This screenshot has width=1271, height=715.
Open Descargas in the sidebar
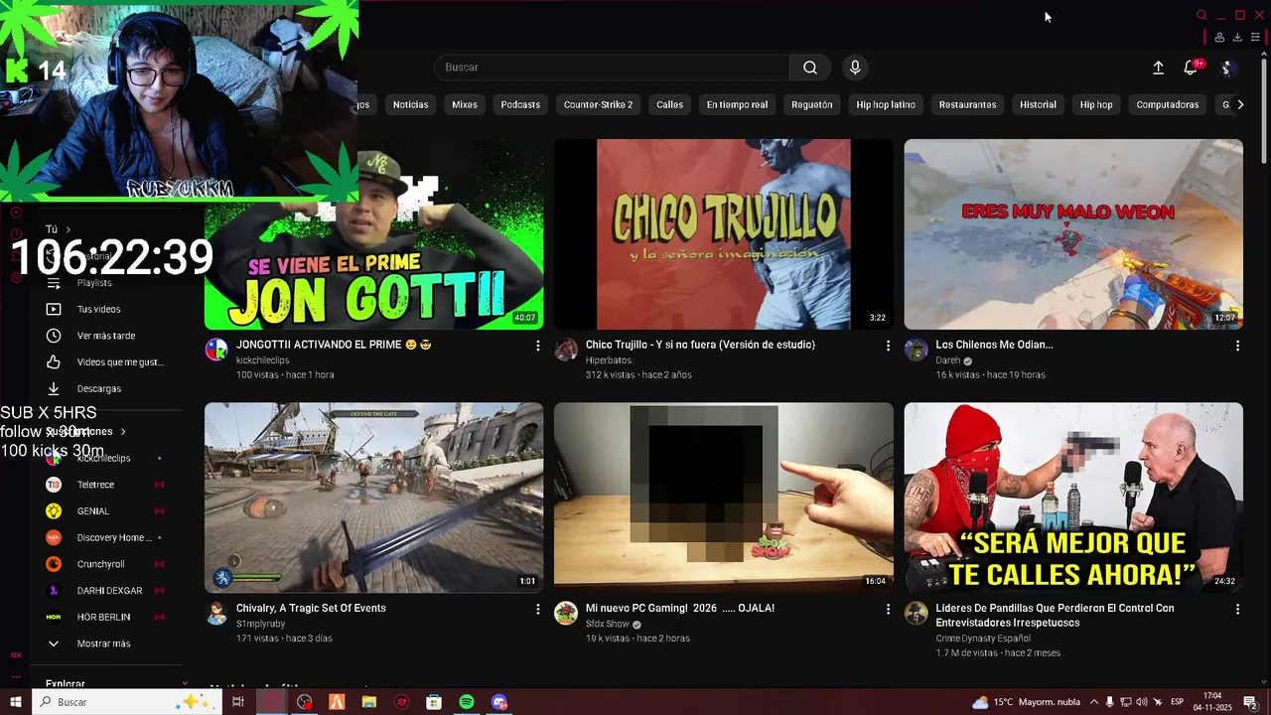pos(98,388)
